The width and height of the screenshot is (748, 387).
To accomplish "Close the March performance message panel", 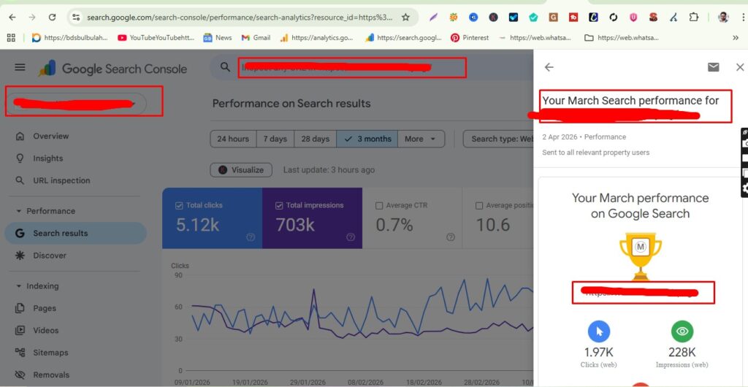I will point(740,67).
